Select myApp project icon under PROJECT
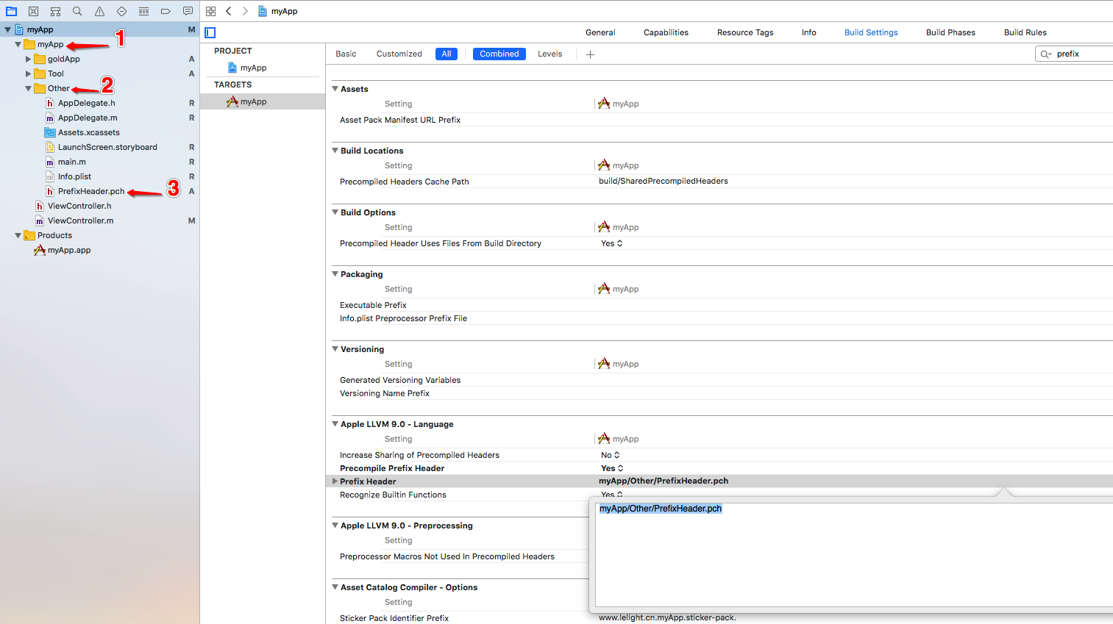 232,68
